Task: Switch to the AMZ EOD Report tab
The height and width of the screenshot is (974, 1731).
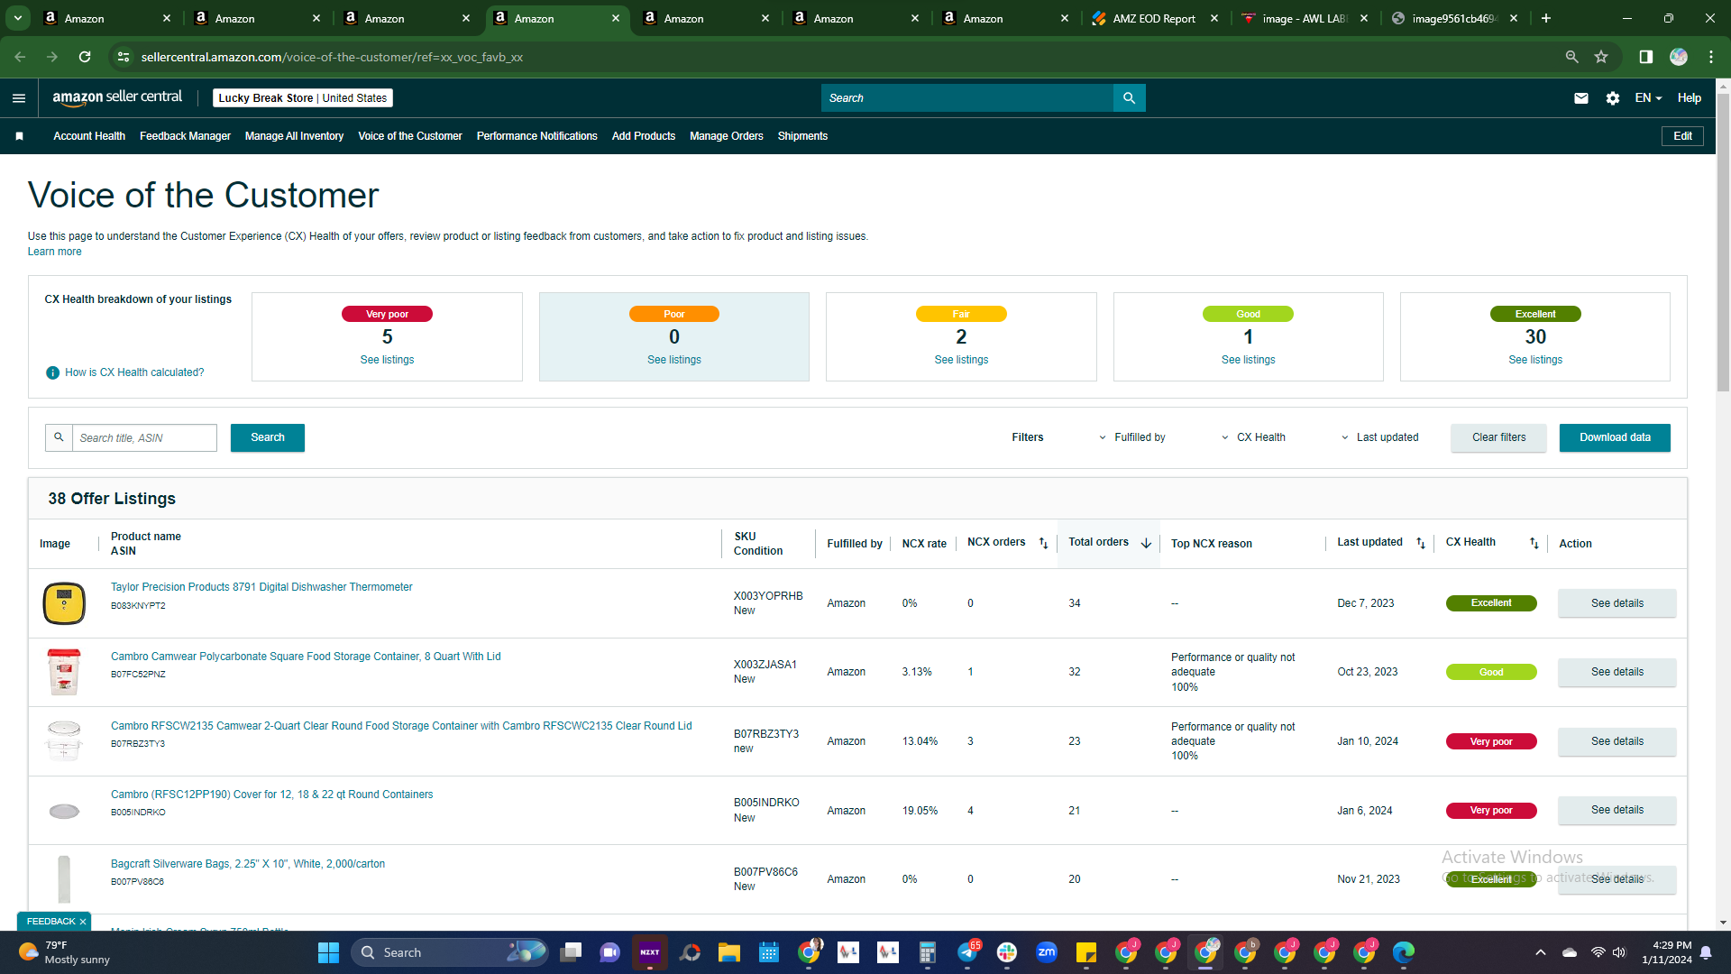Action: [x=1153, y=18]
